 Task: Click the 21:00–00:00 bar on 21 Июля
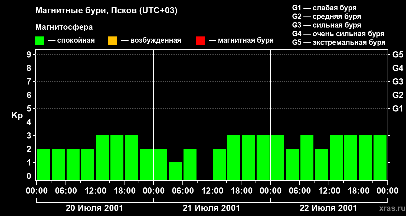(263, 158)
